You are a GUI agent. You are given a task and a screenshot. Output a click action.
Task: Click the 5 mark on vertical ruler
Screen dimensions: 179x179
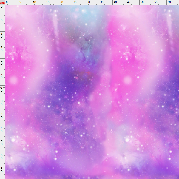click(2, 20)
